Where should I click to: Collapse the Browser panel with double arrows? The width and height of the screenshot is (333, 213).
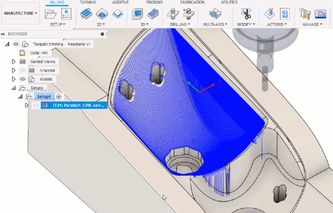[x=3, y=34]
